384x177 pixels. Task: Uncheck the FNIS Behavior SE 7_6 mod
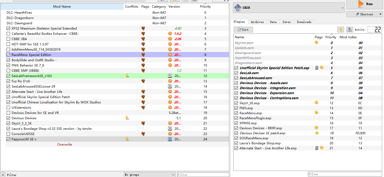pos(8,65)
